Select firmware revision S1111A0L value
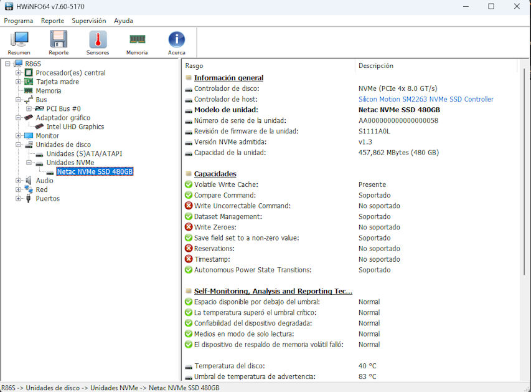This screenshot has width=531, height=392. click(374, 131)
